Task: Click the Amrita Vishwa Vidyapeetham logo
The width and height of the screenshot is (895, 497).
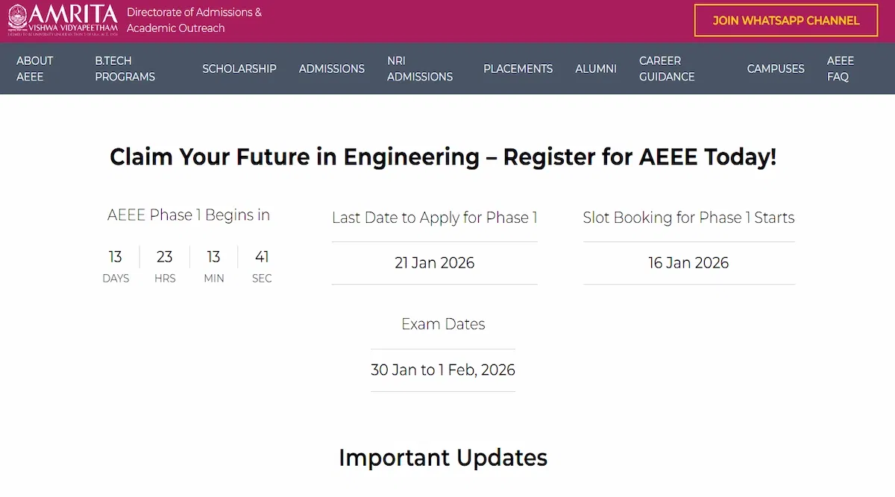Action: click(x=63, y=20)
